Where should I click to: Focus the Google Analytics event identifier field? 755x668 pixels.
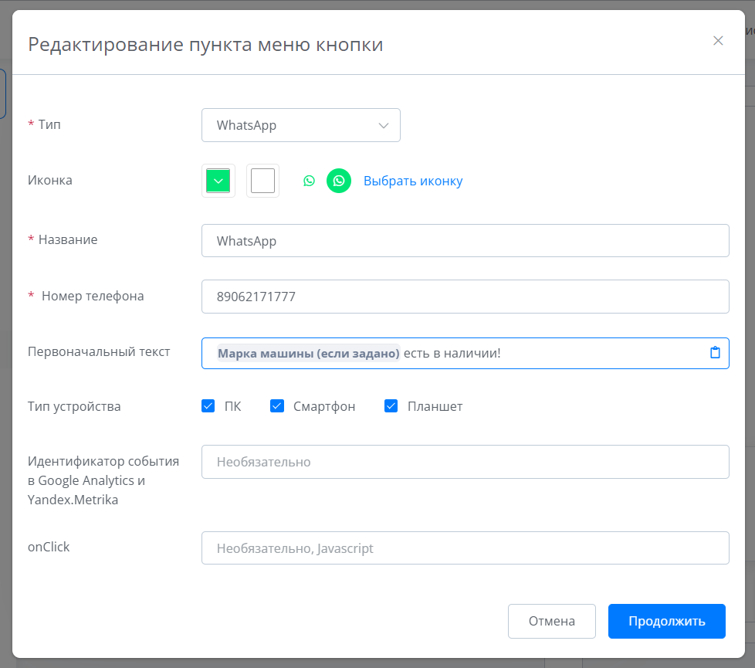[x=465, y=462]
